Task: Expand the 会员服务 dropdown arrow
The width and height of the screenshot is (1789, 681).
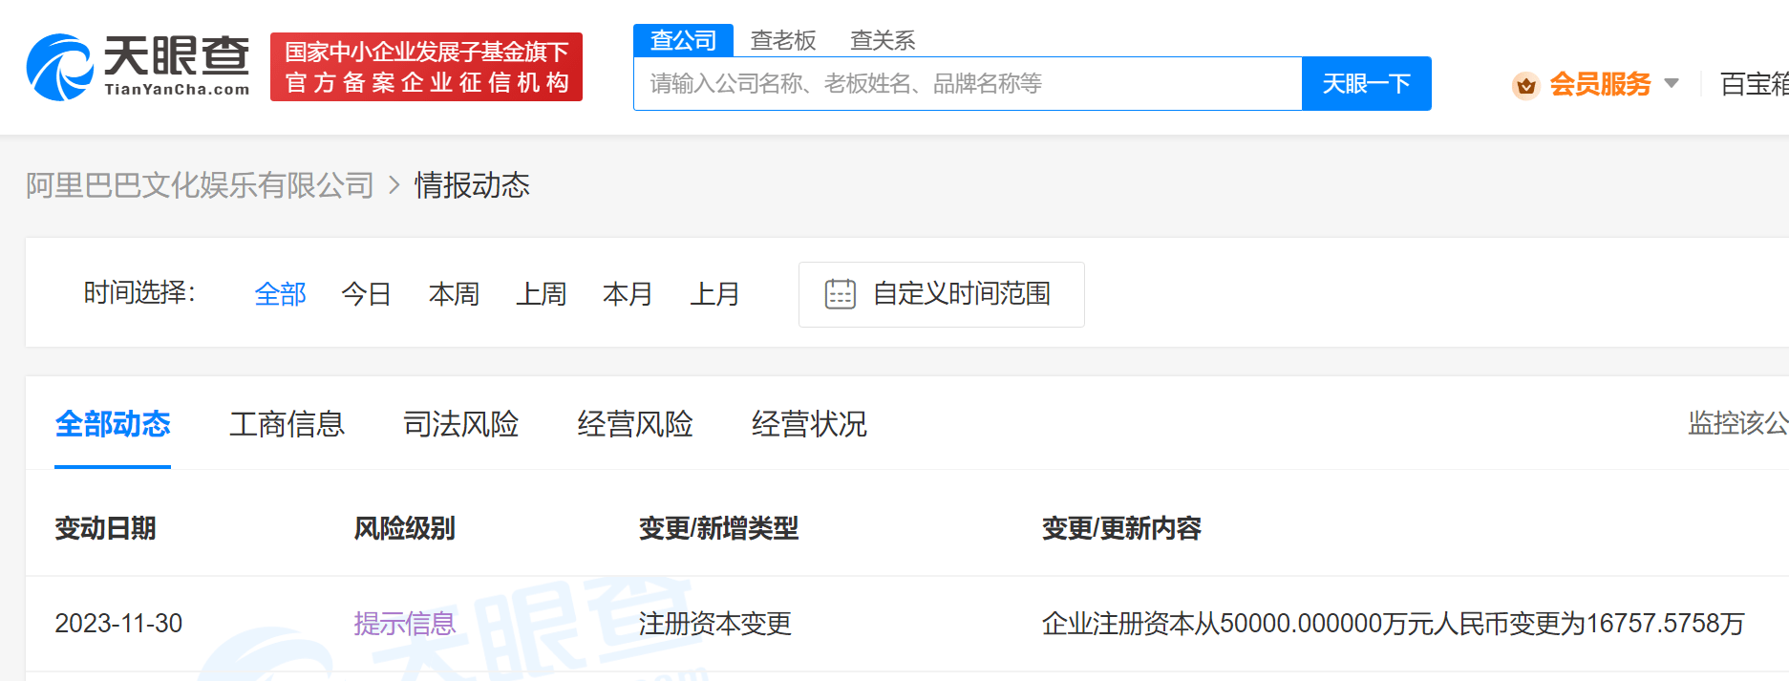Action: (x=1672, y=84)
